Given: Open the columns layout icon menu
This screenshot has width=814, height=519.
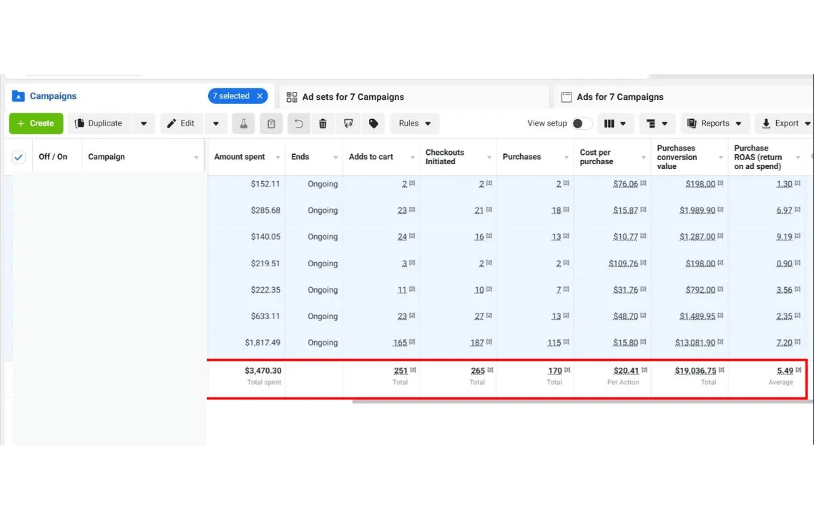Looking at the screenshot, I should pyautogui.click(x=615, y=124).
